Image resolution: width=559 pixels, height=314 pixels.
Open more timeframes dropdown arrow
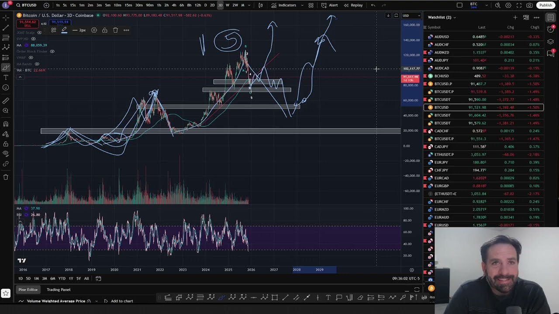[250, 5]
